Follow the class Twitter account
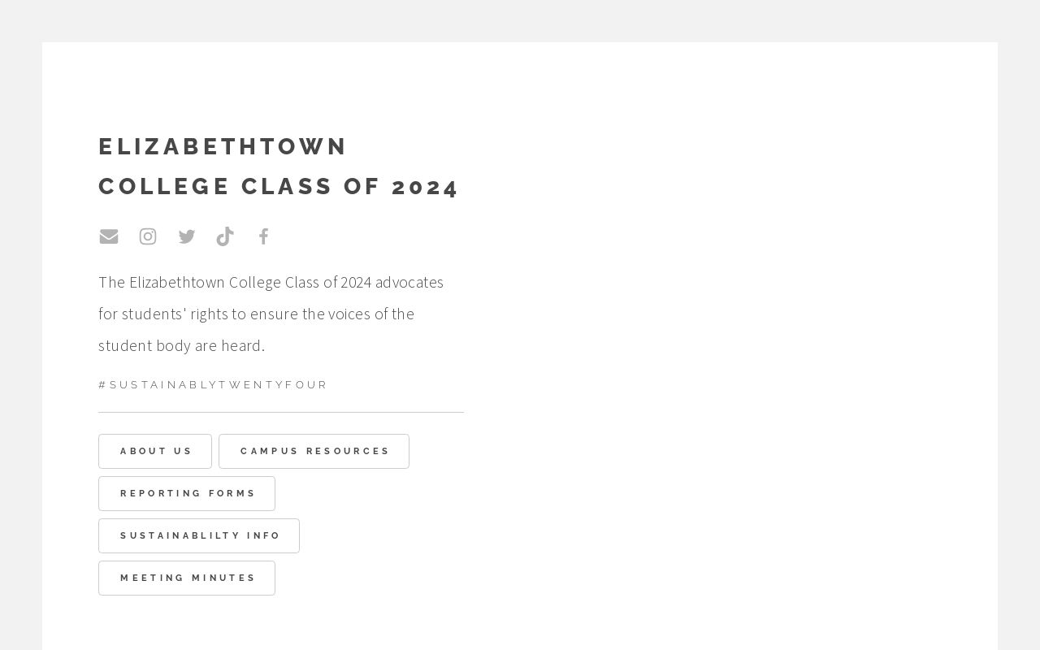The image size is (1040, 650). [187, 236]
